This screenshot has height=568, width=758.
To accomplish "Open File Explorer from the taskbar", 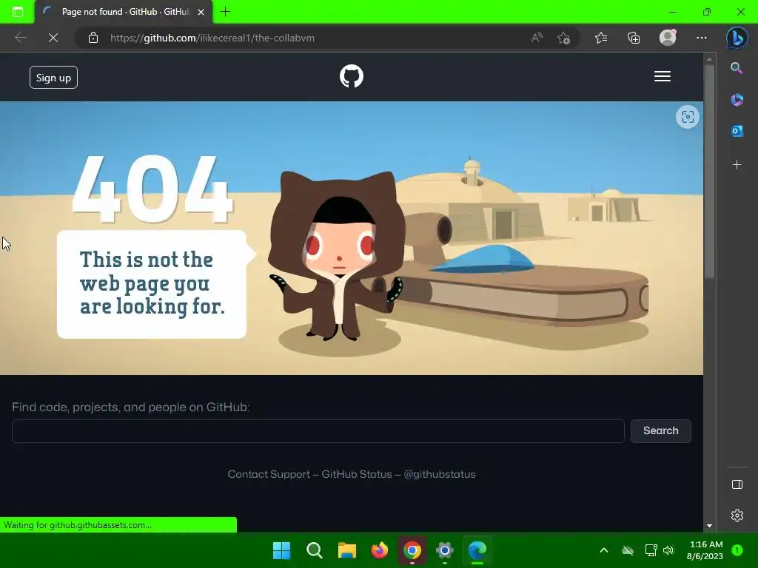I will pyautogui.click(x=346, y=550).
